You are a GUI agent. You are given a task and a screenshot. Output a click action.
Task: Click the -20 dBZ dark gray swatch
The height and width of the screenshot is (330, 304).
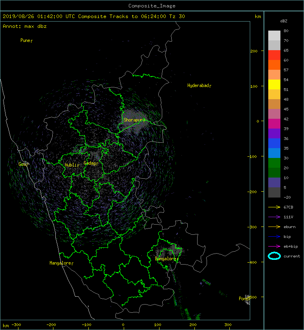tap(274, 192)
